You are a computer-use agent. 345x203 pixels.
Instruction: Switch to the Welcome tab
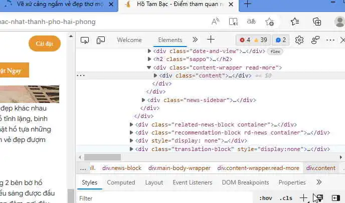coord(129,40)
